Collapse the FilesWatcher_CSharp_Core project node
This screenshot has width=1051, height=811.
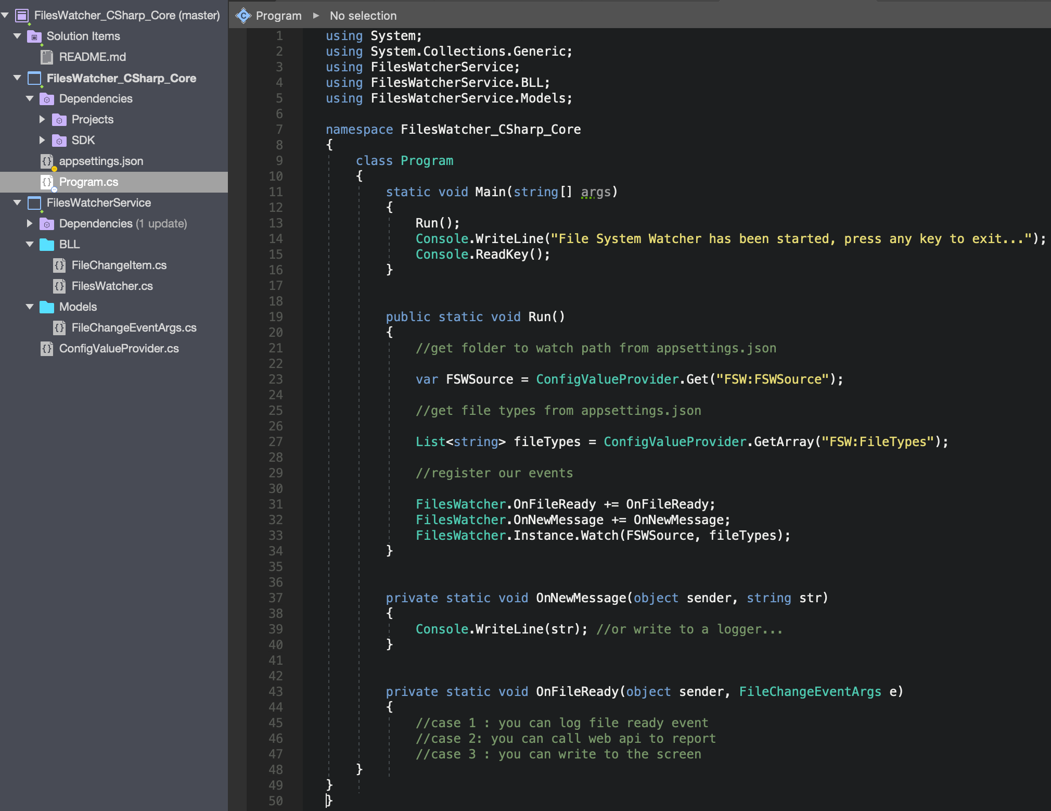18,78
